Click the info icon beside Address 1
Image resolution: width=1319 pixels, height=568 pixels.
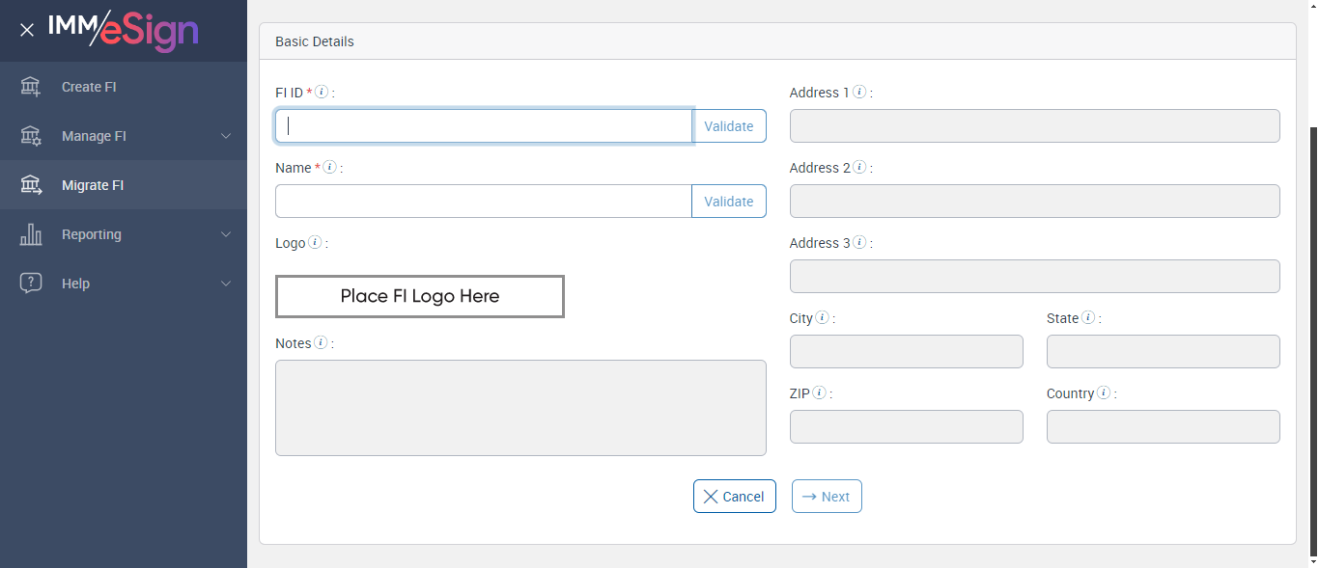coord(859,93)
